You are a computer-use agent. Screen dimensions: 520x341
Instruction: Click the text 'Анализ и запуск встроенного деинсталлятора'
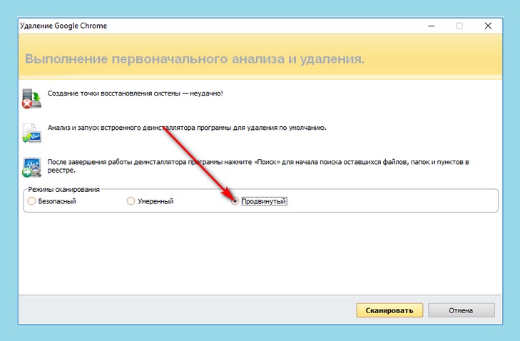[x=121, y=128]
